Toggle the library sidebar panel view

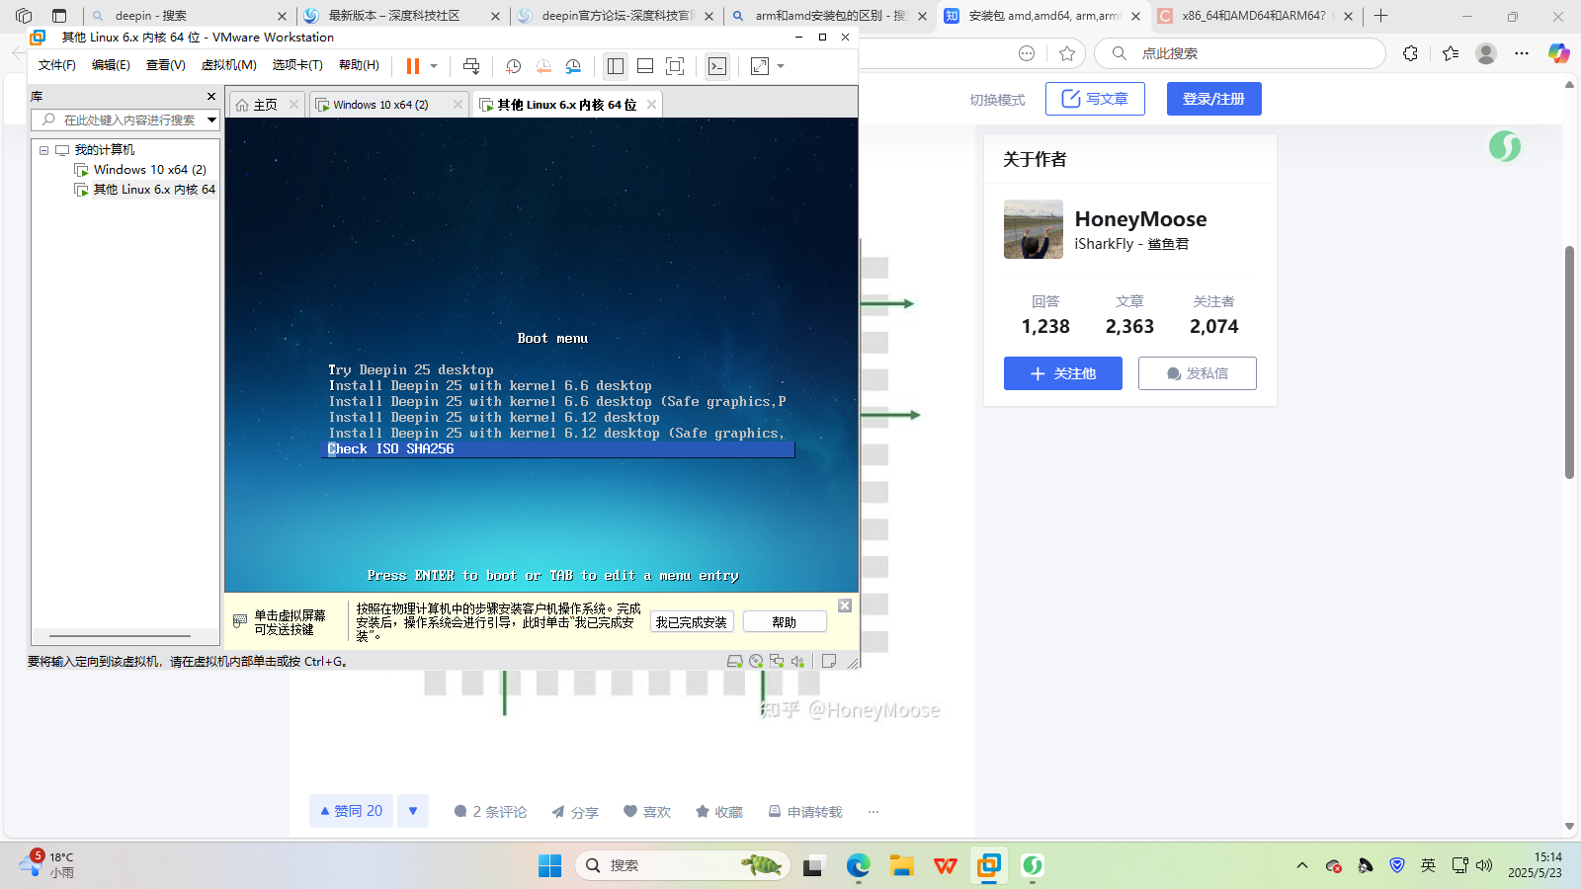click(x=616, y=66)
